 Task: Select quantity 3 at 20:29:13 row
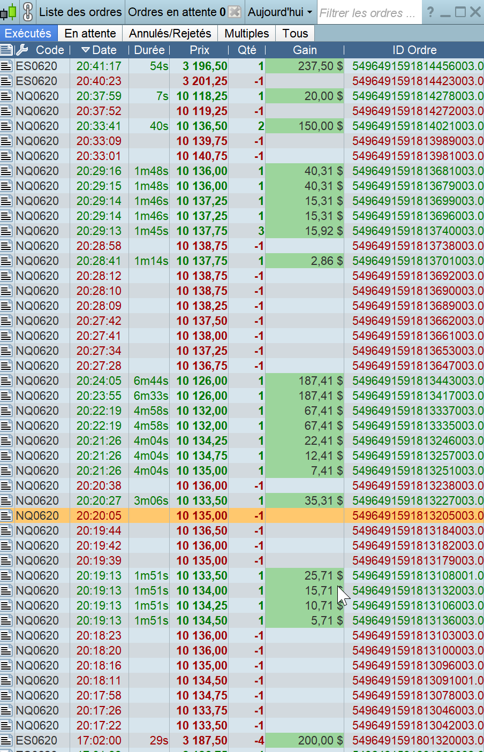pos(247,231)
